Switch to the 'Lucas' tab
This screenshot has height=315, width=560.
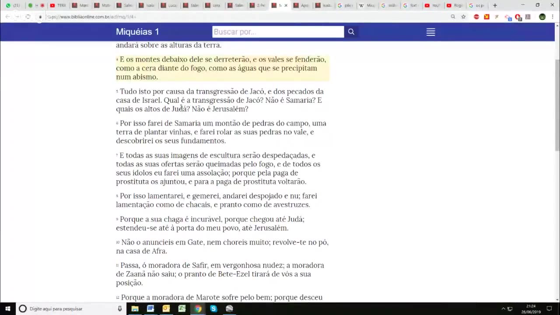click(x=169, y=5)
